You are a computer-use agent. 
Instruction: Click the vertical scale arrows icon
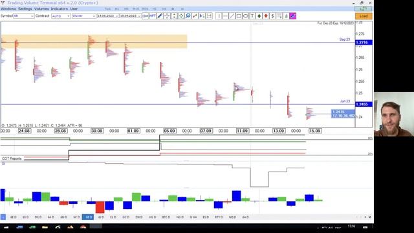click(174, 16)
